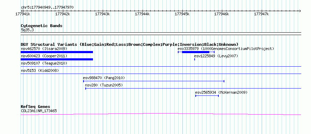Click the 177944k ruler label
311x134 pixels.
(143, 14)
